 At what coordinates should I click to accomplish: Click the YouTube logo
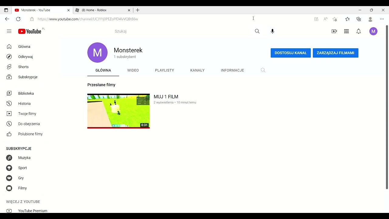(30, 31)
